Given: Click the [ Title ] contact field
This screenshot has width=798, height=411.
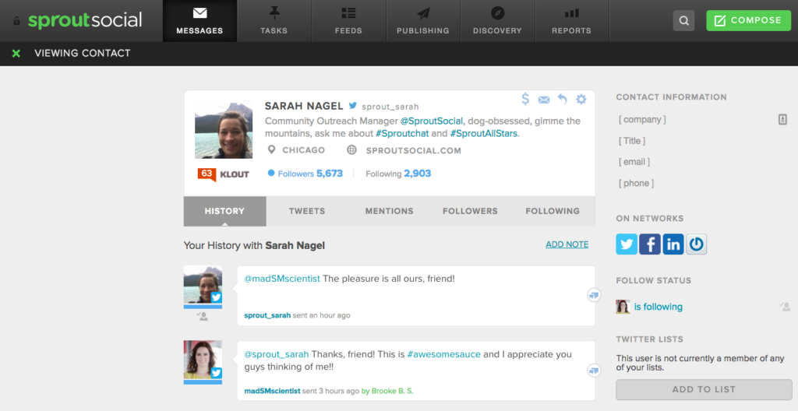Looking at the screenshot, I should pos(632,141).
